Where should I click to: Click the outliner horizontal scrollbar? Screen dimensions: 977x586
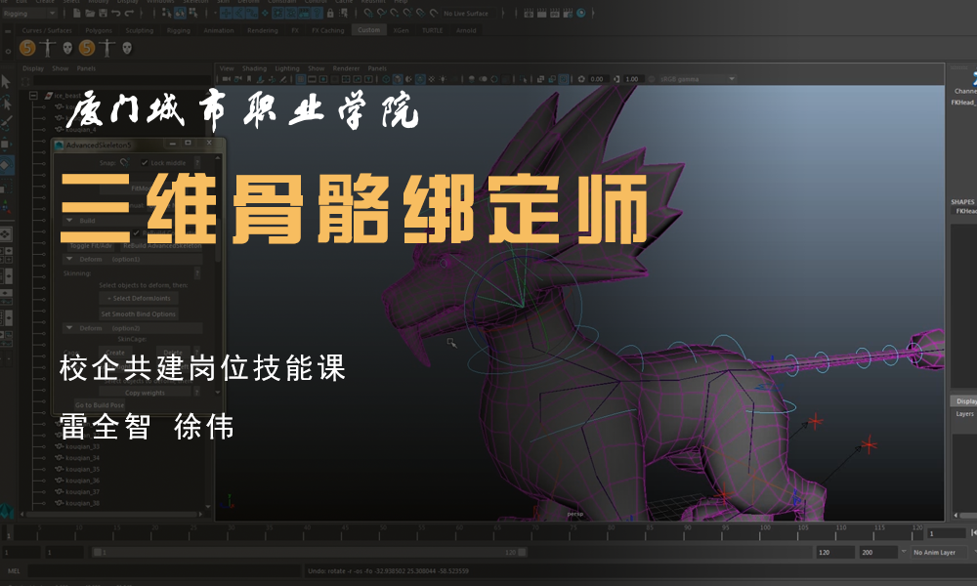pyautogui.click(x=112, y=515)
